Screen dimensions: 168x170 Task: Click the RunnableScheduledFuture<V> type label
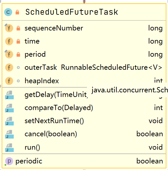(111, 67)
